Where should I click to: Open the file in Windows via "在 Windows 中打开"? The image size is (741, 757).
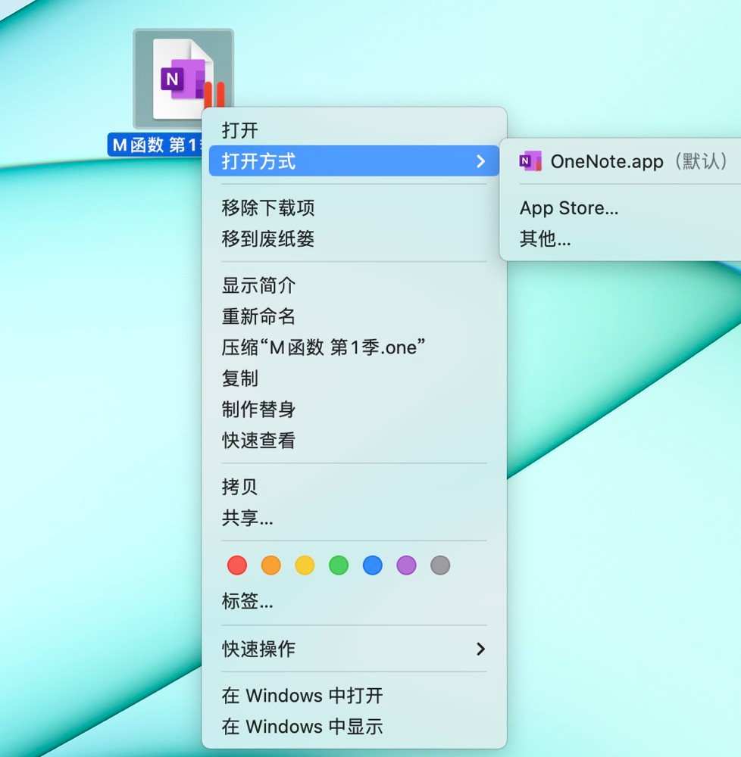coord(303,695)
